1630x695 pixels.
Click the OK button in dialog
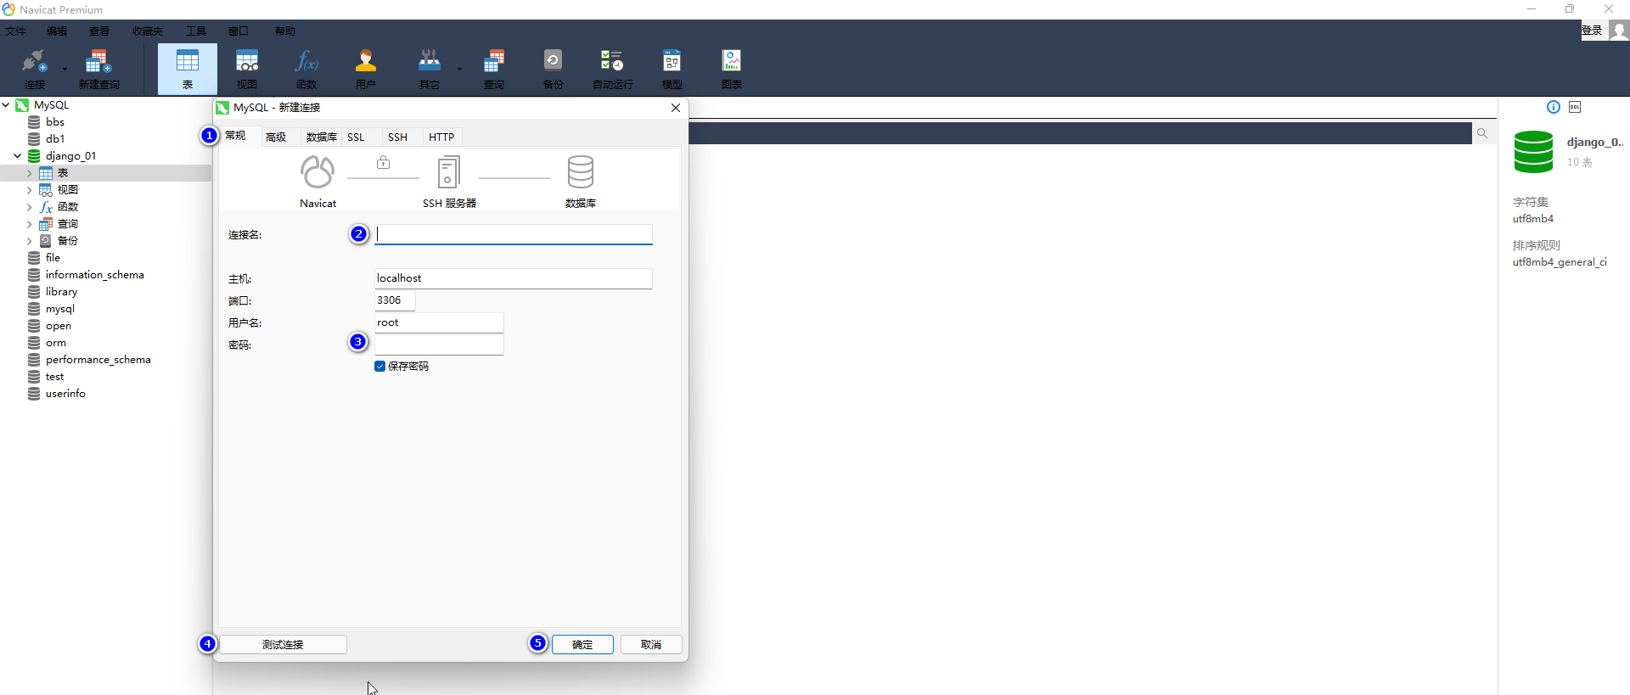582,645
